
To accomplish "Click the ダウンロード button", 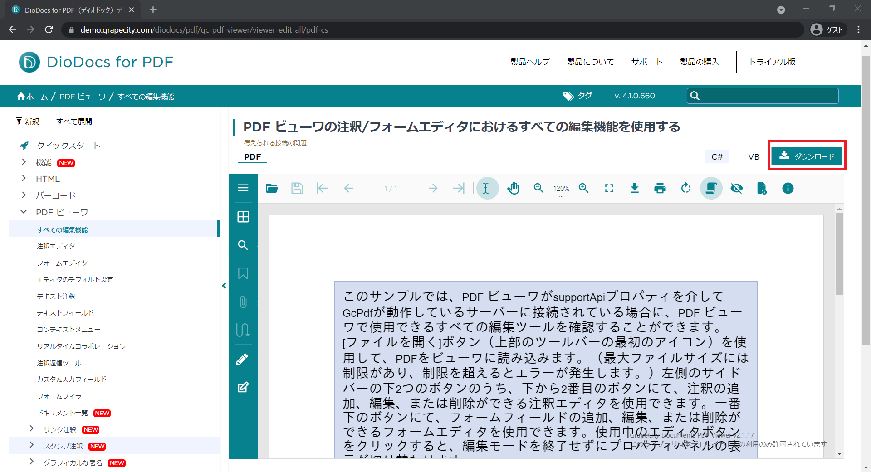I will [x=807, y=156].
